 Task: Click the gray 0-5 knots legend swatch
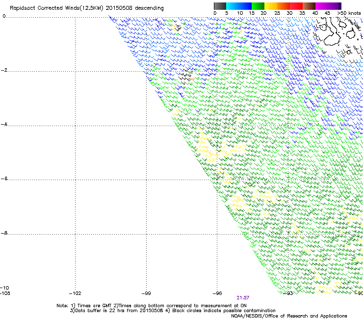[220, 6]
